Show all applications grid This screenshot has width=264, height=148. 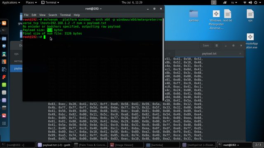(x=4, y=123)
